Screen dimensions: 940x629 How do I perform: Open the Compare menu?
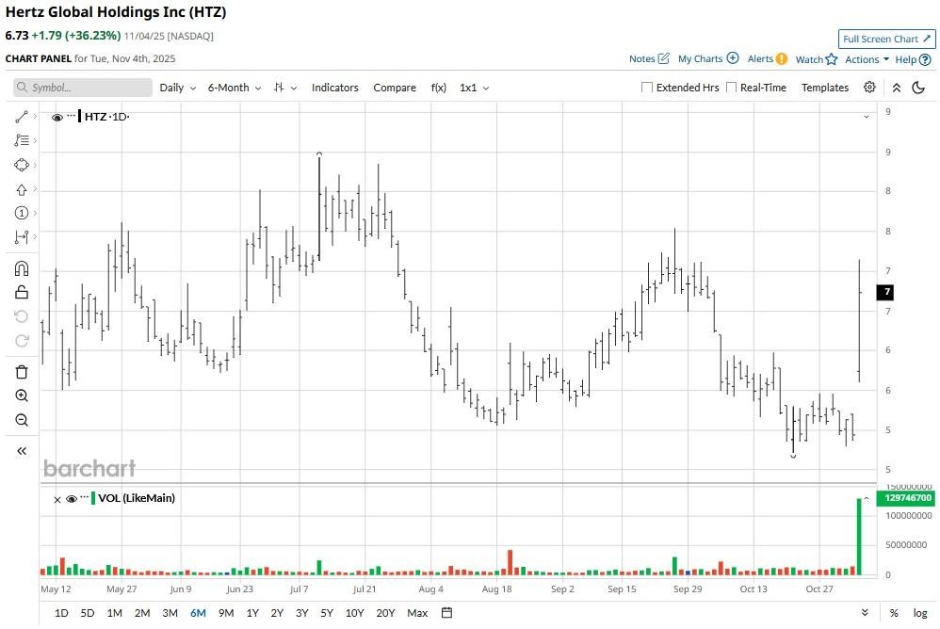click(x=395, y=88)
